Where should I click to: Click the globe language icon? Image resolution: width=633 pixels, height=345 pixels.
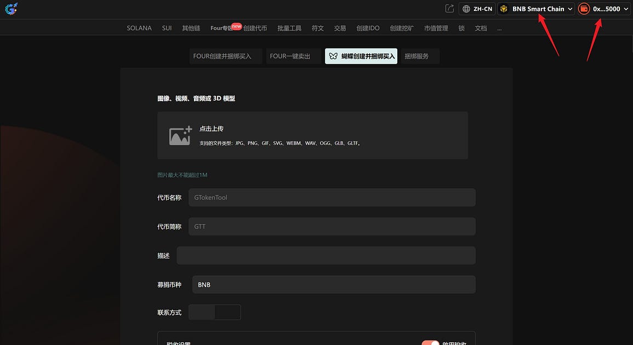466,9
